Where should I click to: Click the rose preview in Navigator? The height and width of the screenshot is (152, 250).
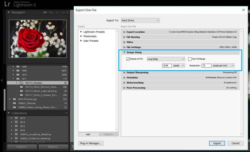[x=37, y=39]
